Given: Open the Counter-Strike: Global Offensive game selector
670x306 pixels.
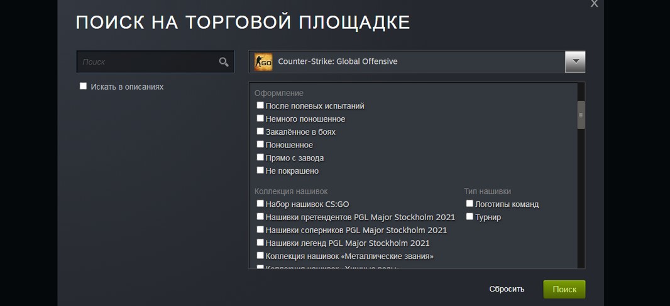Looking at the screenshot, I should click(x=417, y=62).
